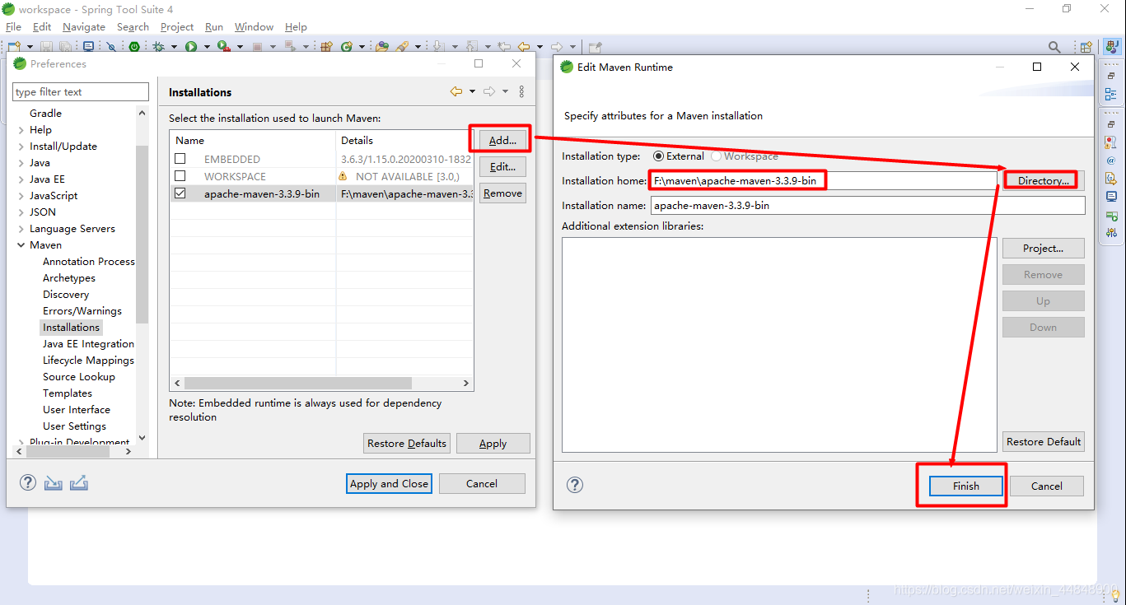Image resolution: width=1126 pixels, height=605 pixels.
Task: Open the back-history dropdown in Installations header
Action: click(x=472, y=91)
